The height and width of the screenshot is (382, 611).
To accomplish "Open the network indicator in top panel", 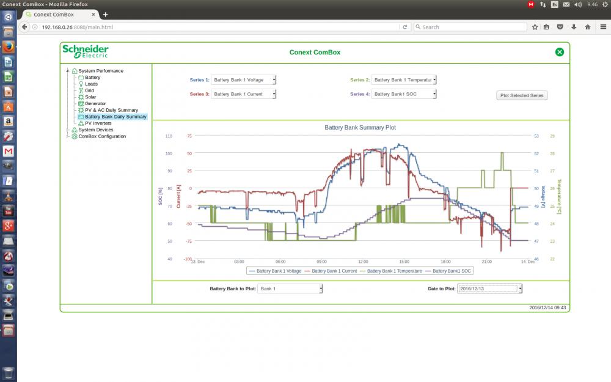I will (x=543, y=4).
